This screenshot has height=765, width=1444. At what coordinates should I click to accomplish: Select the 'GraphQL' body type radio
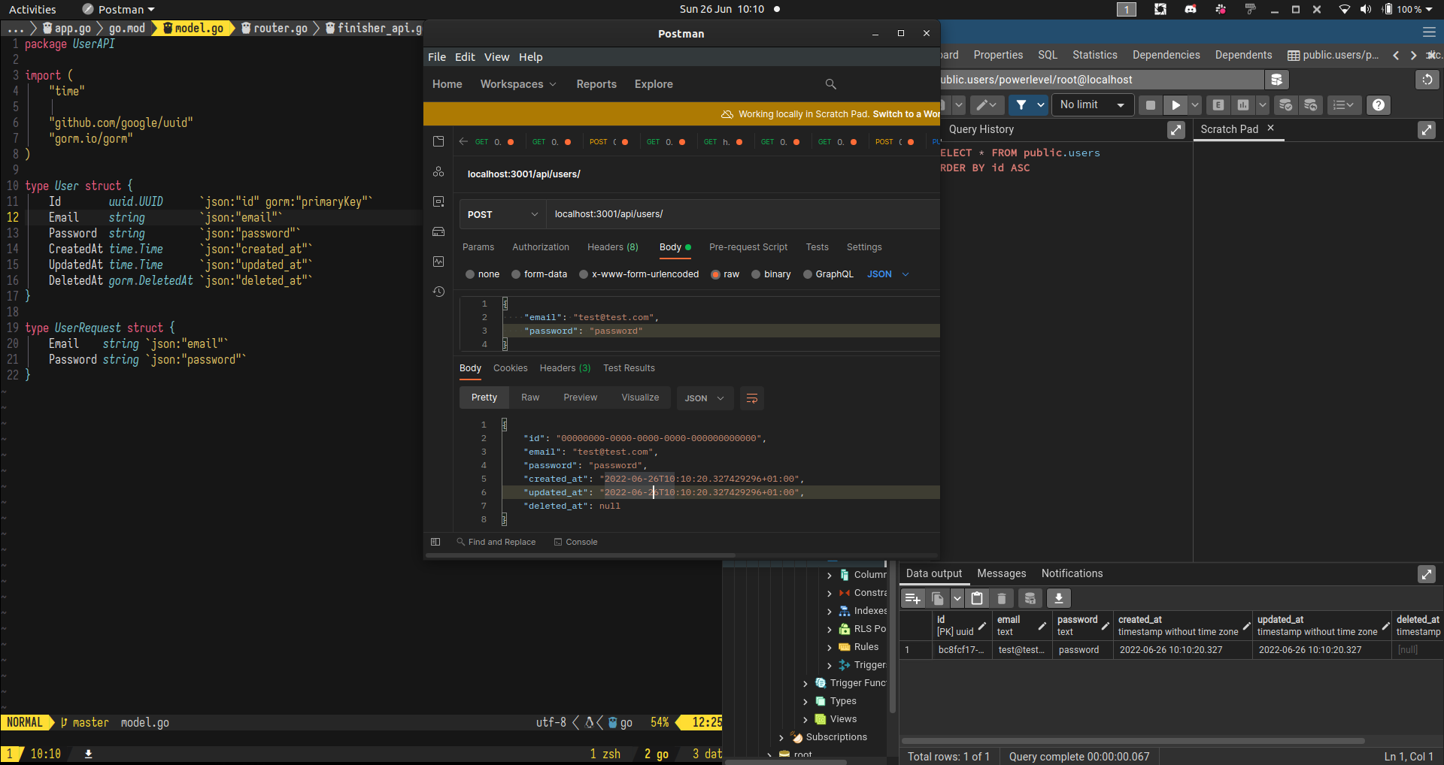click(808, 274)
